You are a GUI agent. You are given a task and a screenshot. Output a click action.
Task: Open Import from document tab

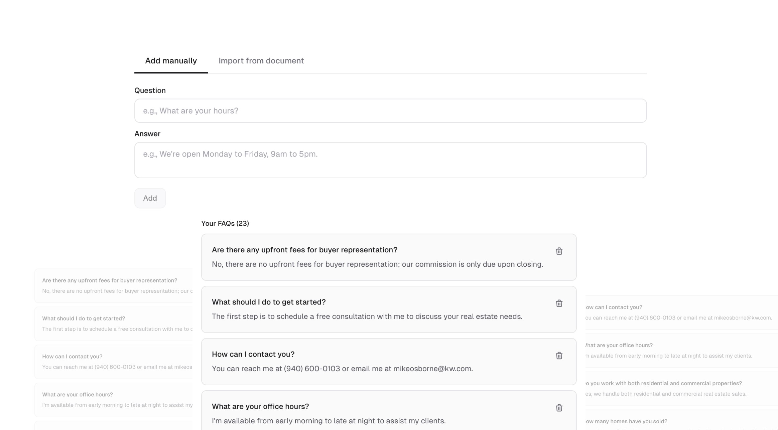click(x=261, y=61)
